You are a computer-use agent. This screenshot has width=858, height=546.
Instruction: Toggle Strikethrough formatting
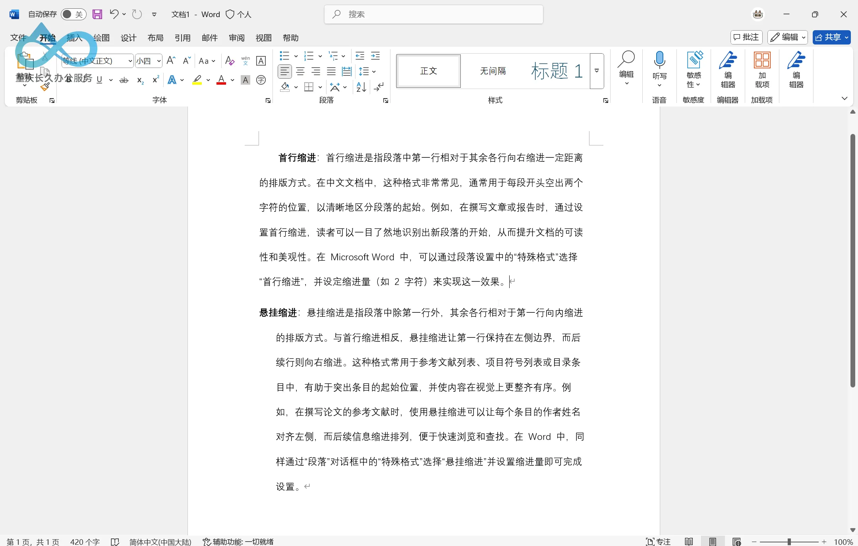point(124,80)
